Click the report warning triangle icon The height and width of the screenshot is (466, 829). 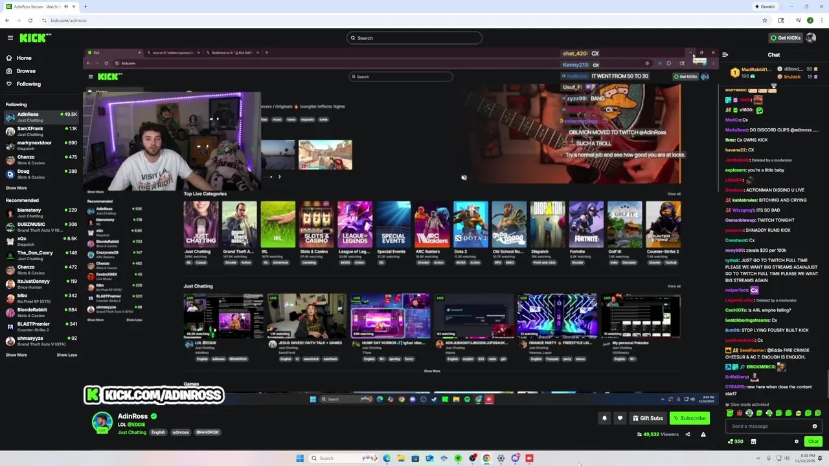point(703,434)
